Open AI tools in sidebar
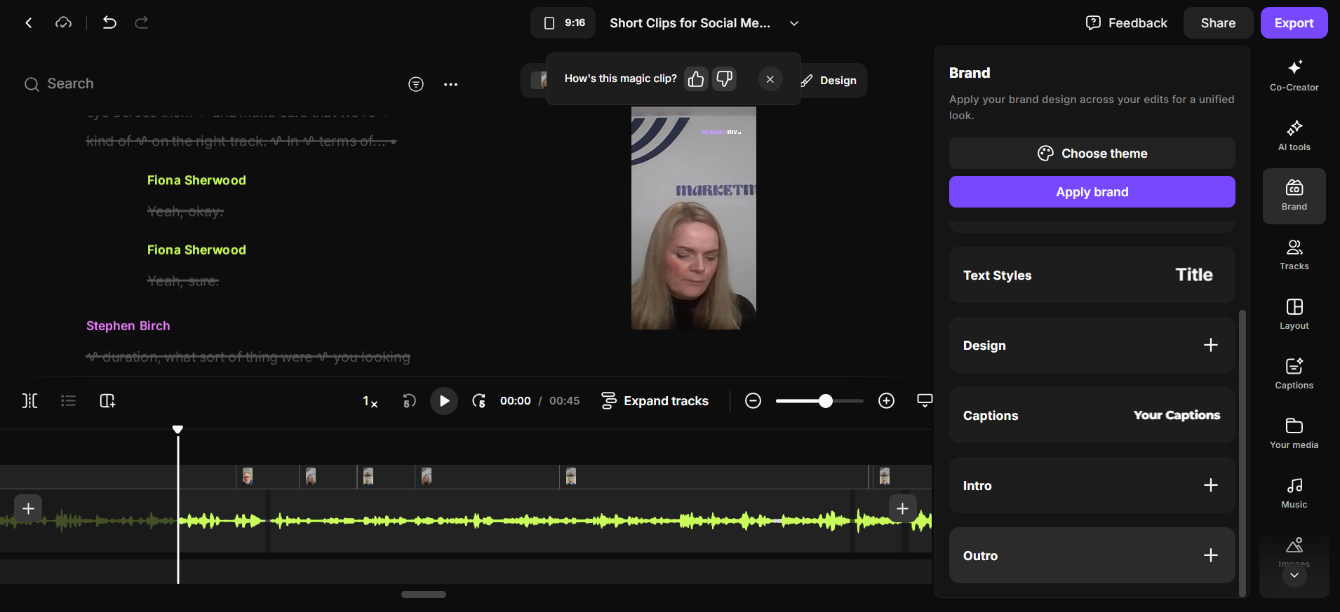 [1294, 135]
